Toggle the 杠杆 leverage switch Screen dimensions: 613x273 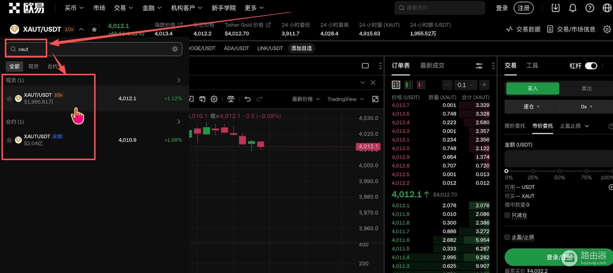591,66
